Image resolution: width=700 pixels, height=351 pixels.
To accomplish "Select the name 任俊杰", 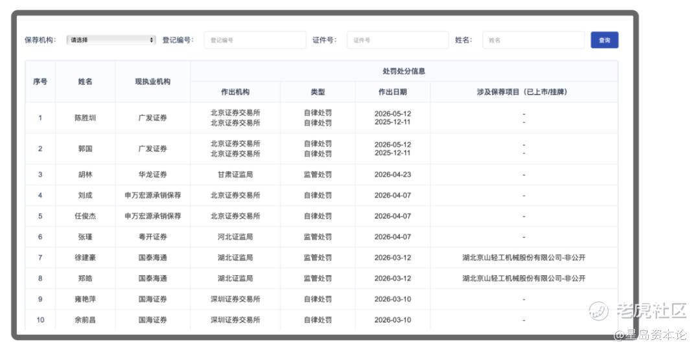I will (86, 216).
